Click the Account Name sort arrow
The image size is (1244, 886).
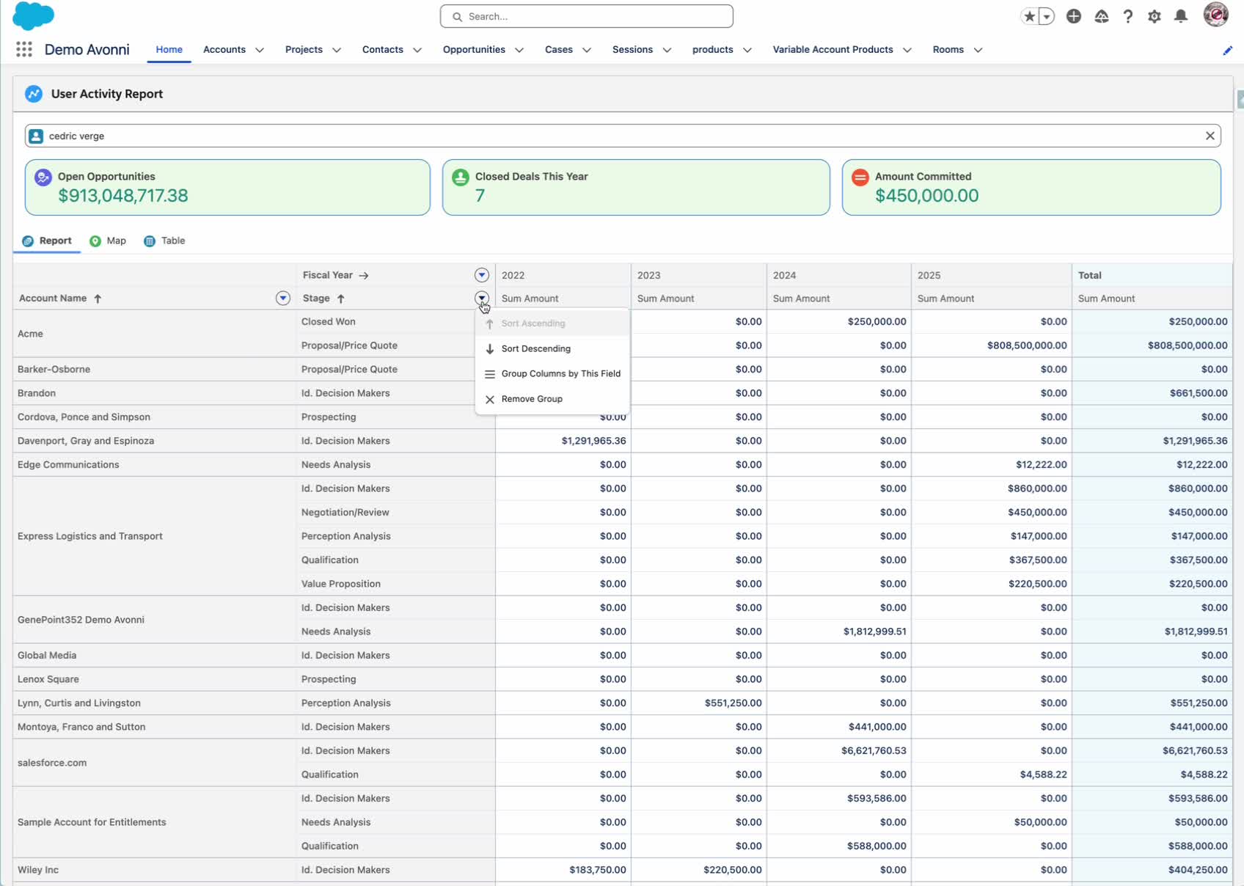98,299
